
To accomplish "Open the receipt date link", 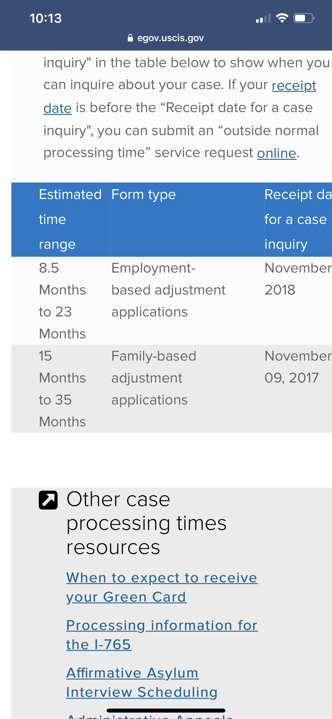I will point(180,97).
